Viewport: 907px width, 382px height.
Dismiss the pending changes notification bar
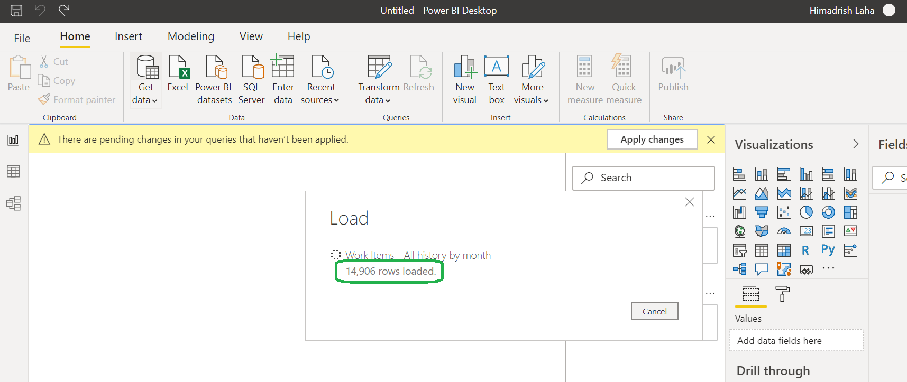tap(711, 139)
